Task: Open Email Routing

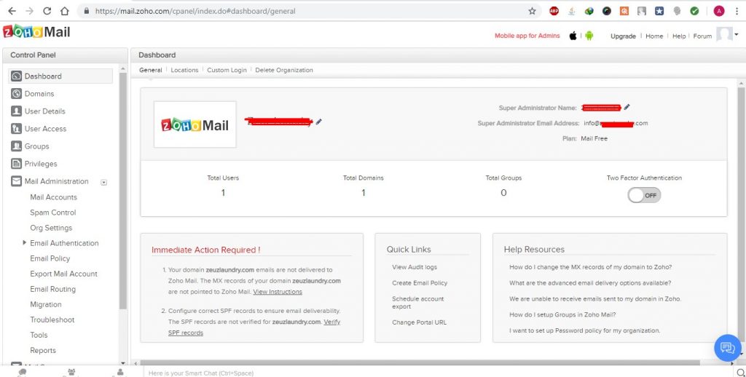Action: coord(52,289)
